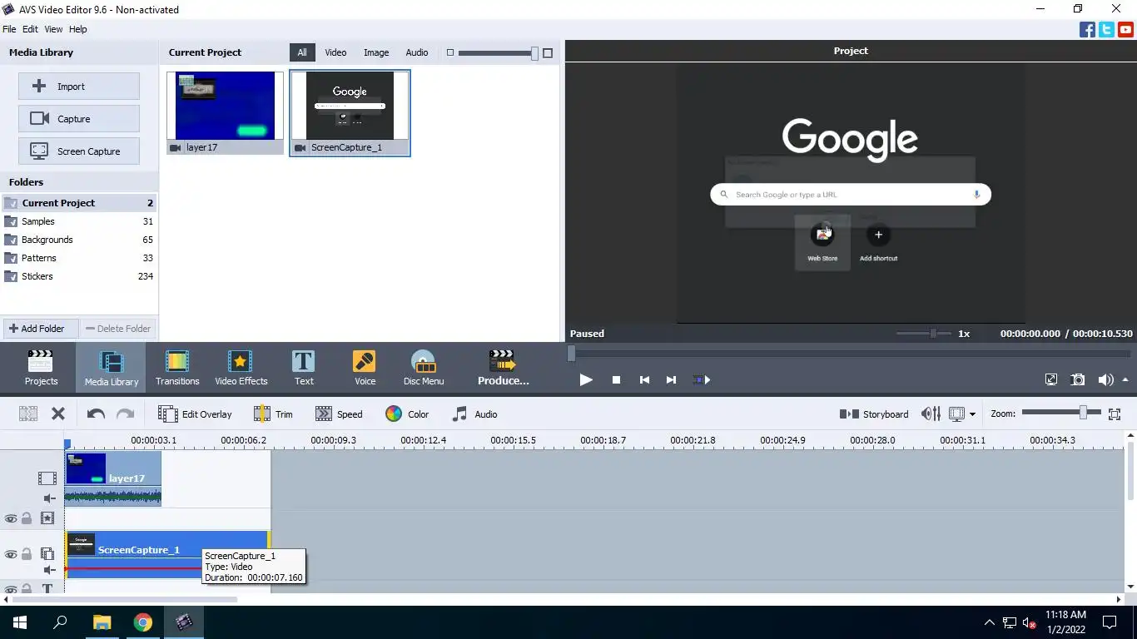
Task: Toggle visibility eye of the overlay track
Action: [11, 554]
